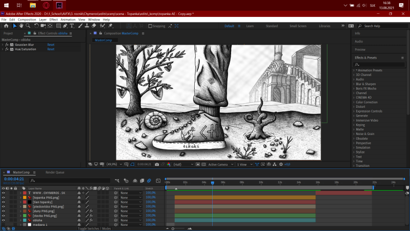
Task: Switch to the Small Screen workspace
Action: 298,26
